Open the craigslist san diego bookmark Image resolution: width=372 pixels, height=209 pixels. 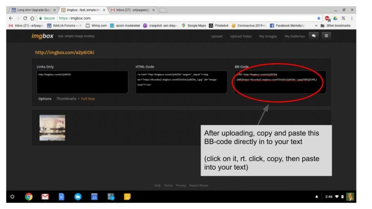[160, 26]
